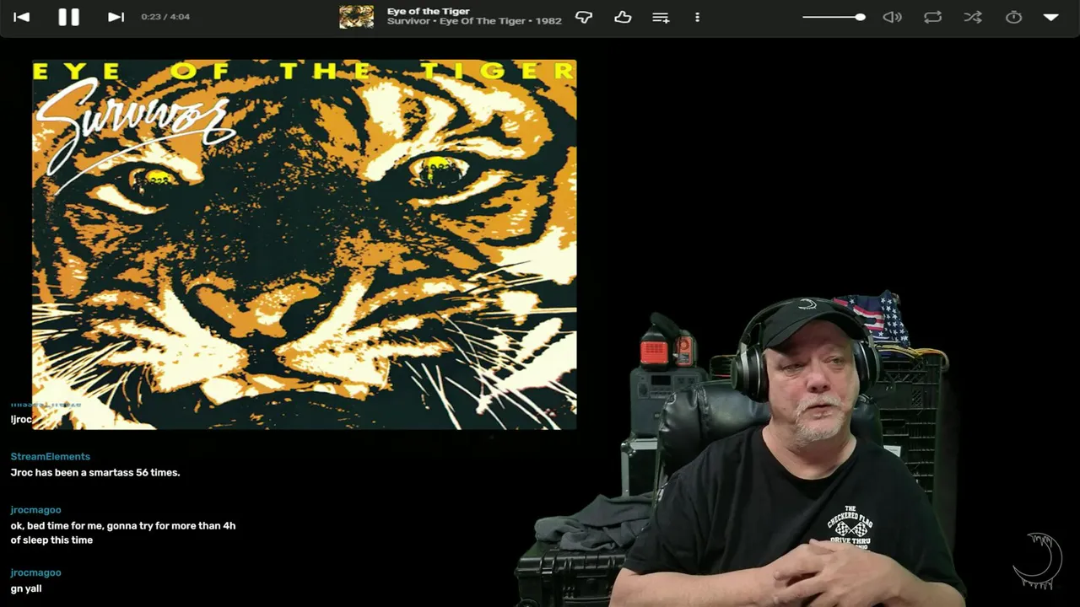
Task: Collapse the player with the down arrow
Action: (x=1050, y=17)
